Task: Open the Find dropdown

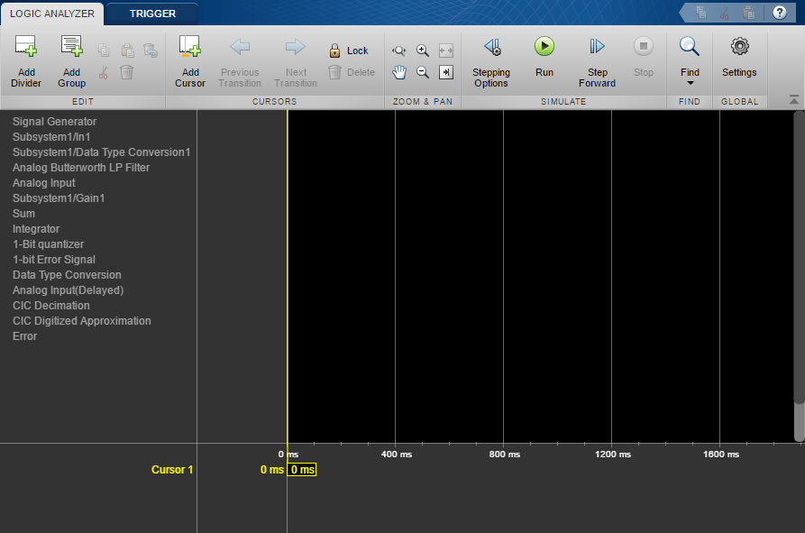Action: point(690,61)
